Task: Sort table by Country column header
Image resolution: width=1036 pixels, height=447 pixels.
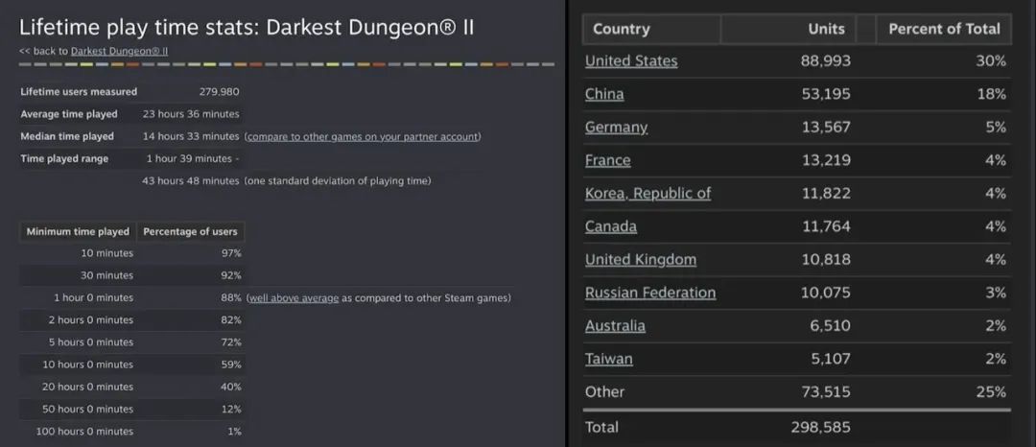Action: click(x=622, y=29)
